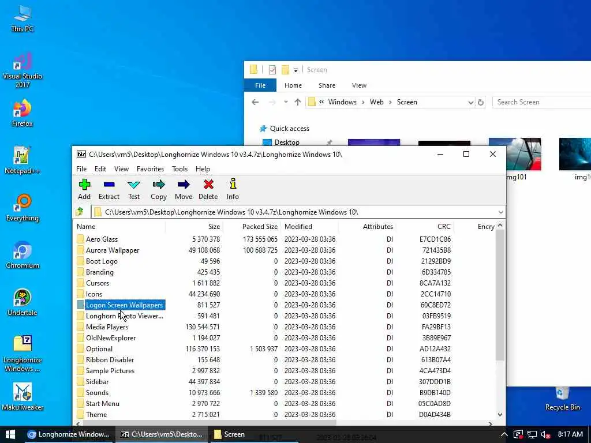The image size is (591, 443).
Task: Open the View menu in 7-Zip
Action: (121, 169)
